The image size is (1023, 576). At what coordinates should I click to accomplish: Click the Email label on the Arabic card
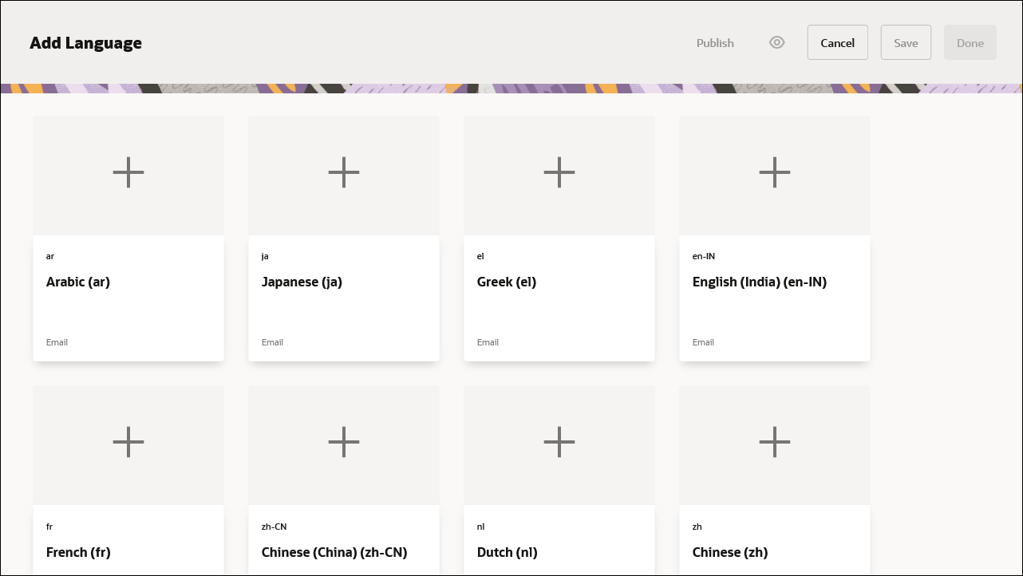[57, 342]
